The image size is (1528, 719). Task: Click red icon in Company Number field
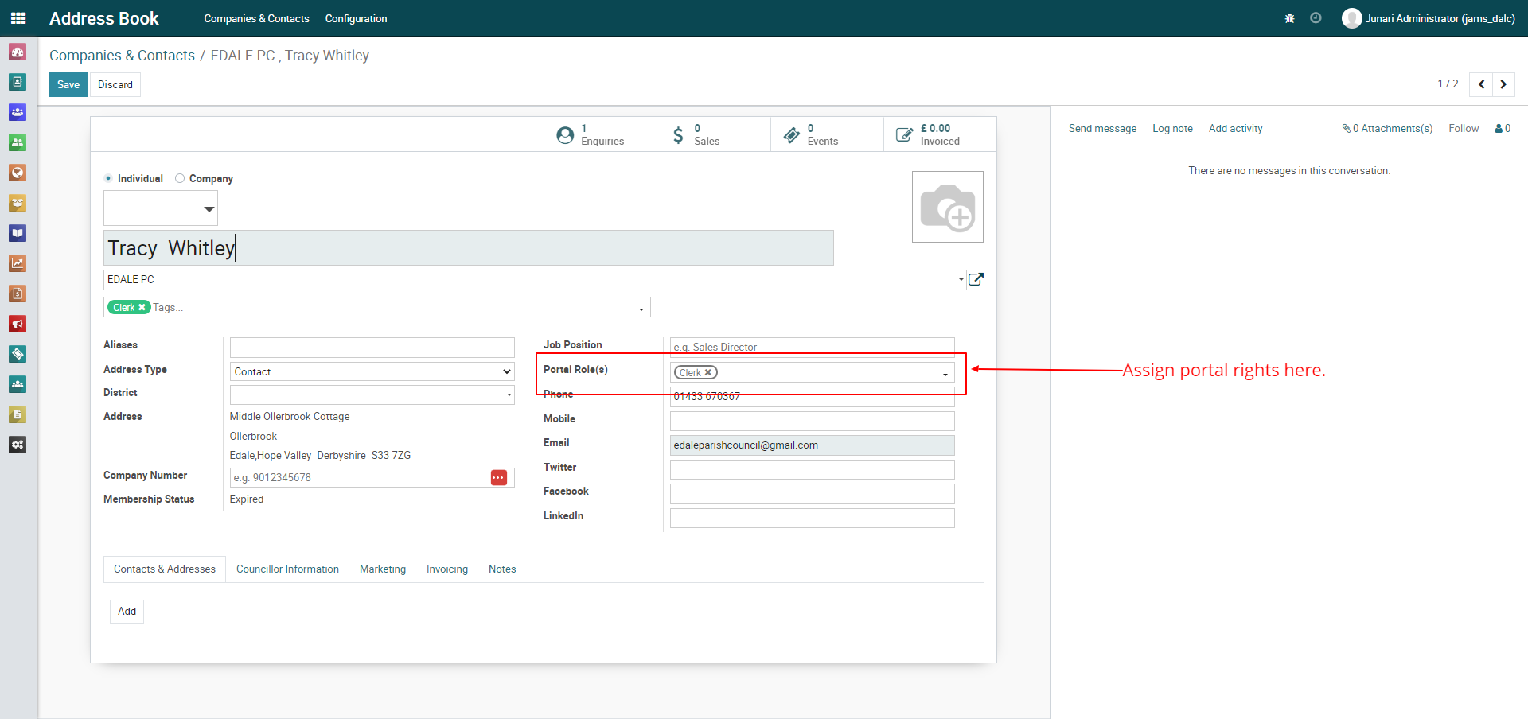(x=499, y=477)
